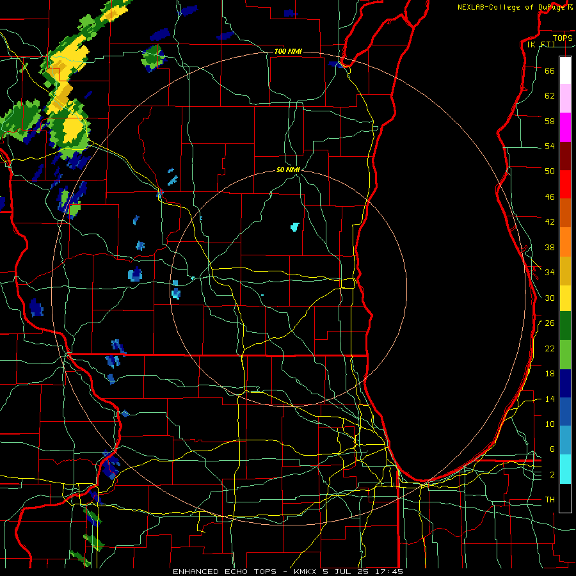Image resolution: width=576 pixels, height=576 pixels.
Task: Click the legend value '30'
Action: click(x=550, y=298)
